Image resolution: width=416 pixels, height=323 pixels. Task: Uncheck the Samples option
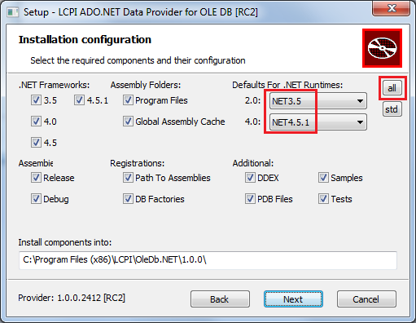pyautogui.click(x=323, y=178)
